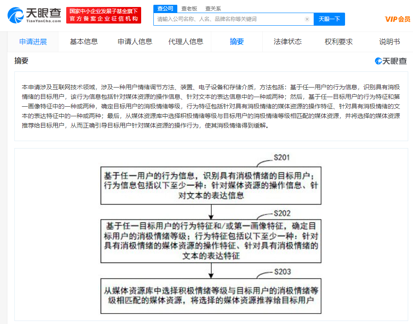
Task: Select the 代理人信息 tab
Action: point(186,42)
